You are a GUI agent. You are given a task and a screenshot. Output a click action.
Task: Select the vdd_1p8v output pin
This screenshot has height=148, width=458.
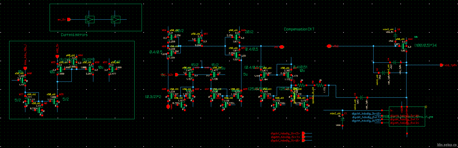[441, 65]
